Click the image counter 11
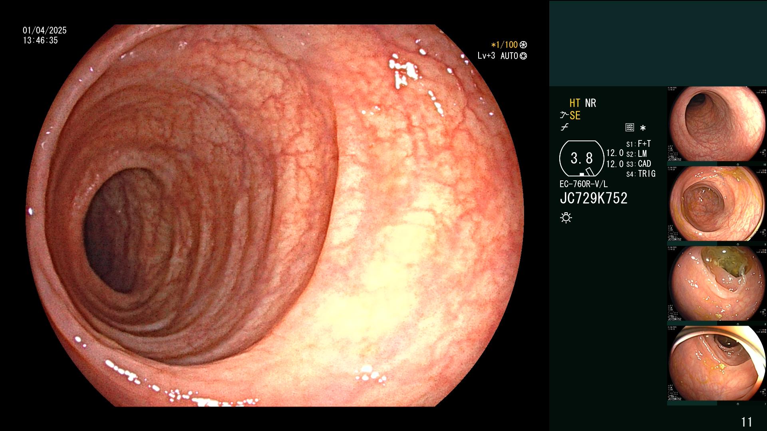Screen dimensions: 767x431 (x=747, y=422)
